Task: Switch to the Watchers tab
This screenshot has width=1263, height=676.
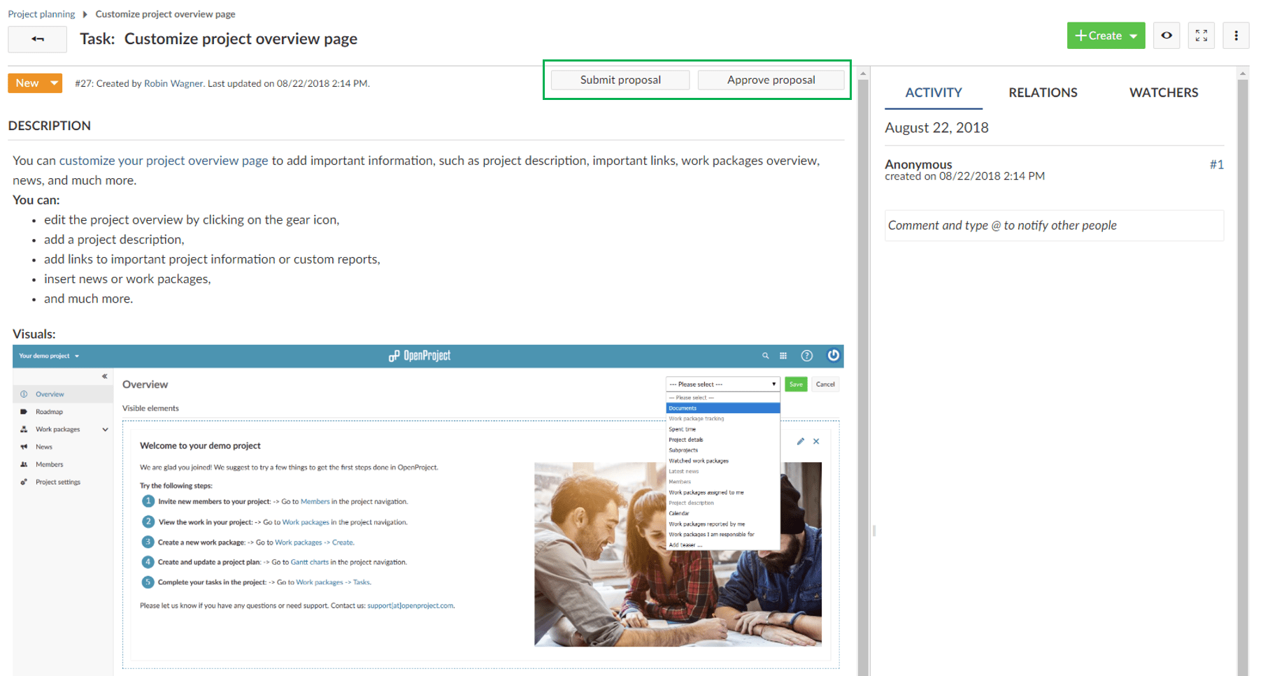Action: point(1163,93)
